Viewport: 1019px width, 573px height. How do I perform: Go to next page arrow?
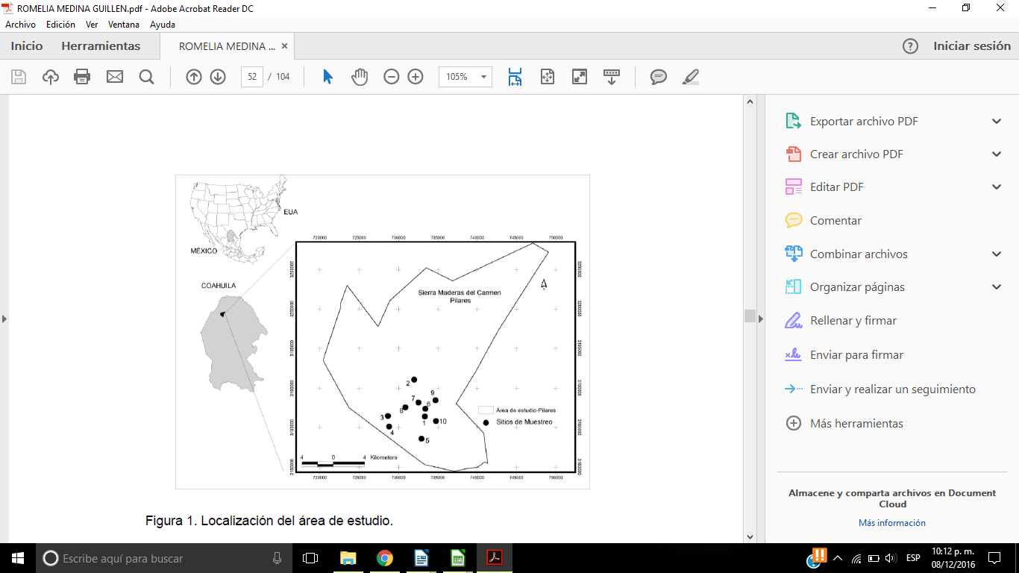218,77
